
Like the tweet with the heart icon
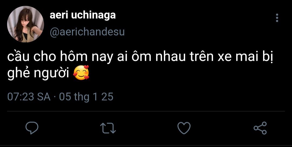coord(184,128)
